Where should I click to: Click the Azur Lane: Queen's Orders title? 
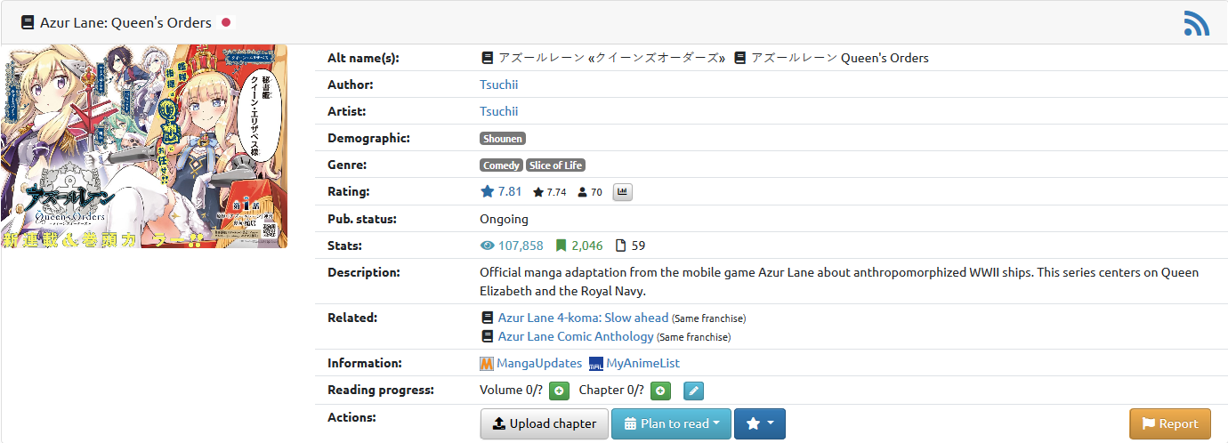coord(125,22)
